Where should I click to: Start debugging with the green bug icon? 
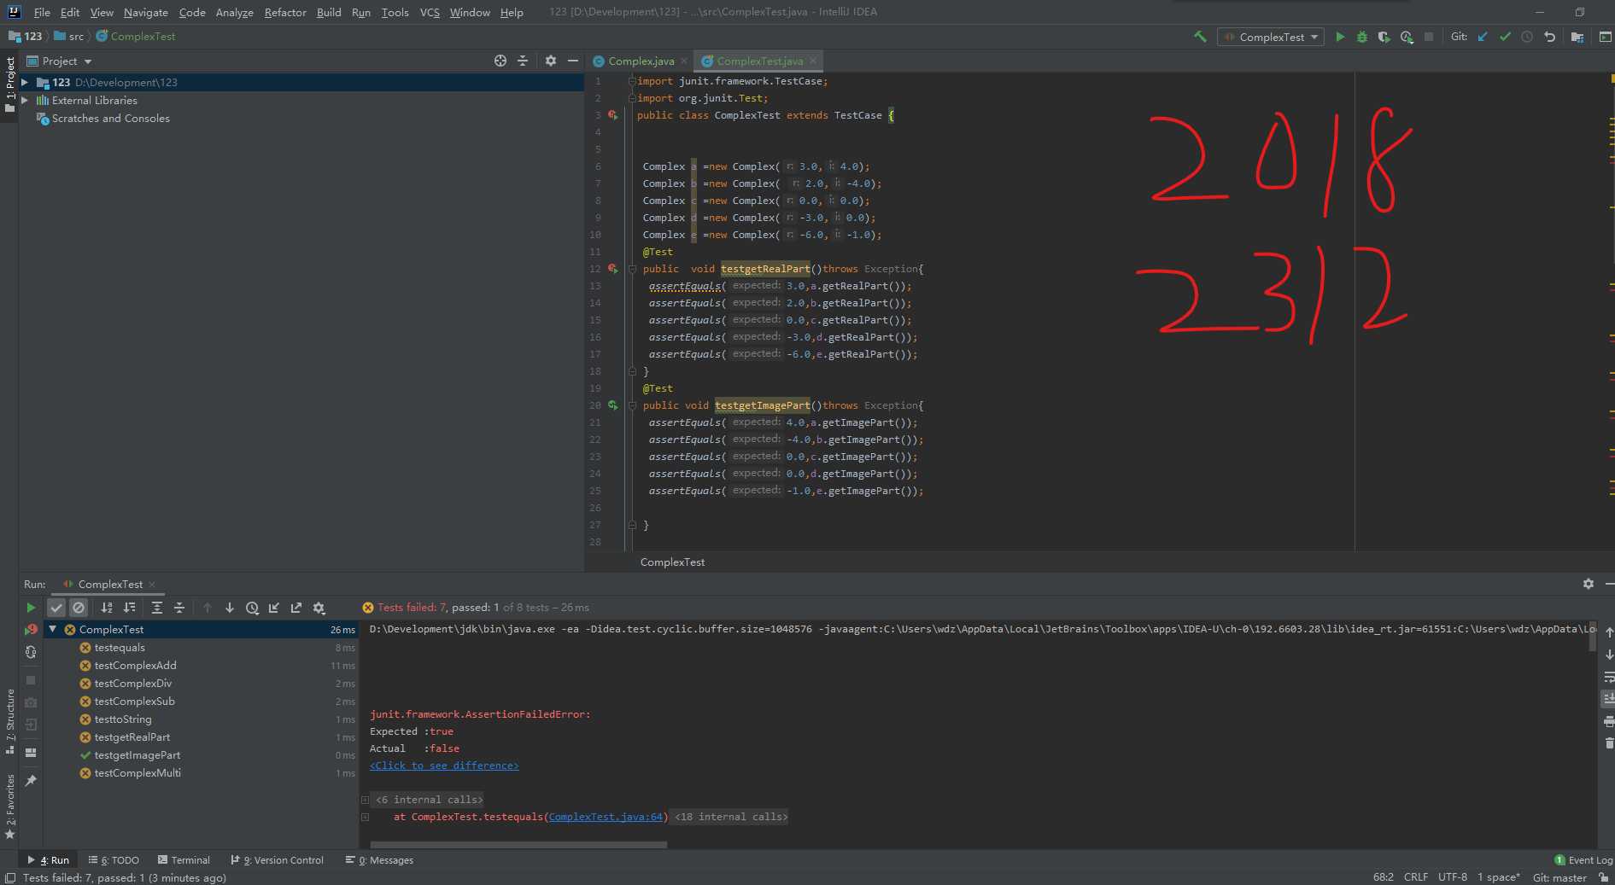1362,37
